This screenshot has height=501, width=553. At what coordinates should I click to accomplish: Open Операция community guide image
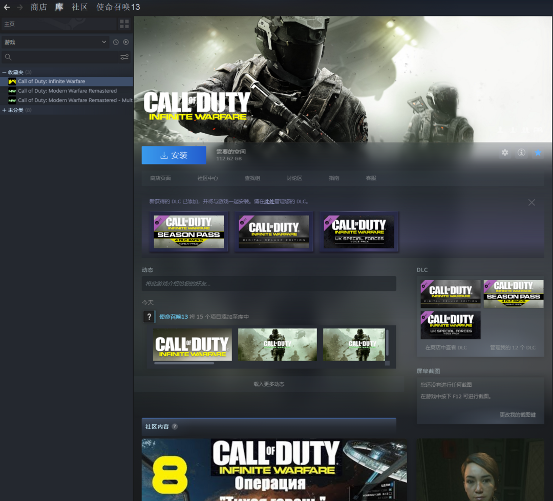[x=274, y=470]
